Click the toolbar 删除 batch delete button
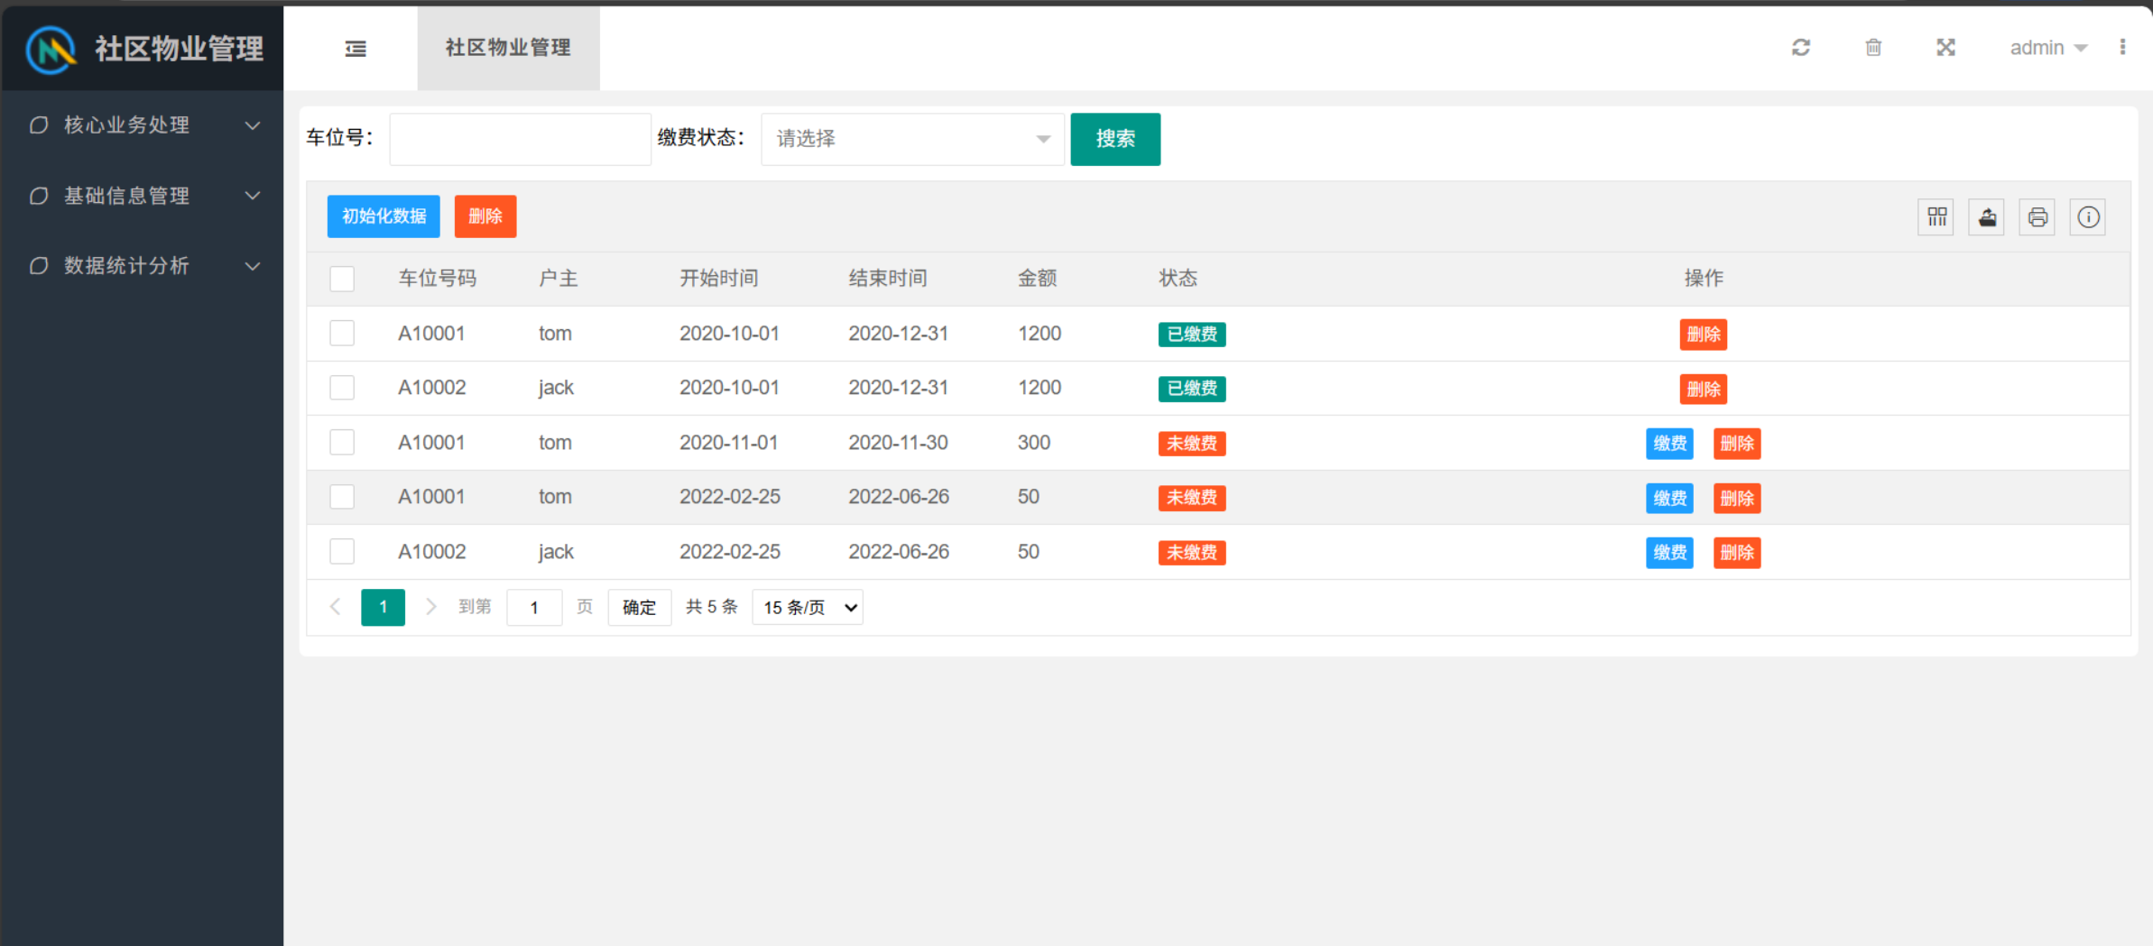Viewport: 2153px width, 946px height. (x=485, y=216)
